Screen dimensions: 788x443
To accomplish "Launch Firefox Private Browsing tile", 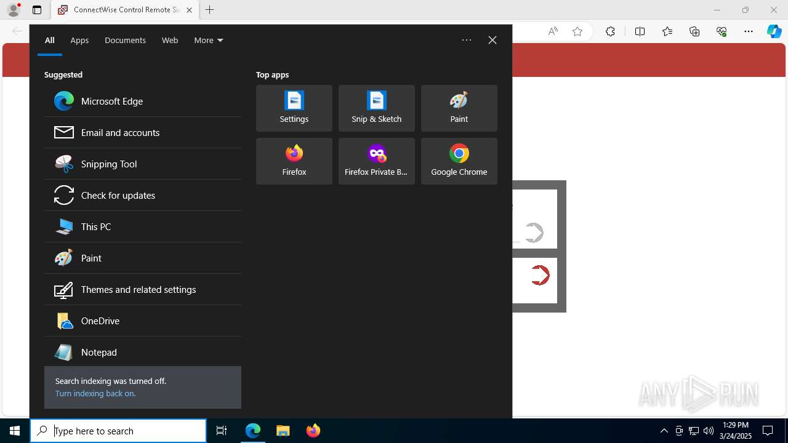I will [377, 161].
